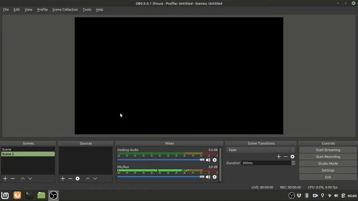The height and width of the screenshot is (201, 358).
Task: Click location pin tray icon
Action: tap(323, 195)
